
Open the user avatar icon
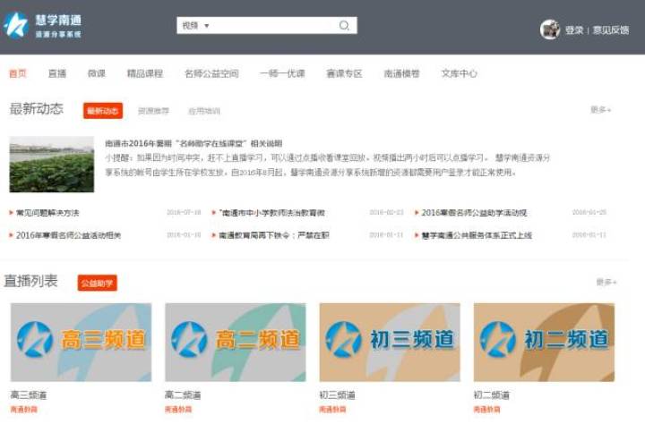click(x=550, y=30)
